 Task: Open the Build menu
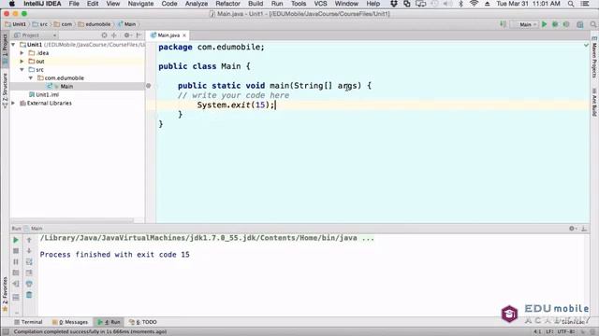pos(256,4)
